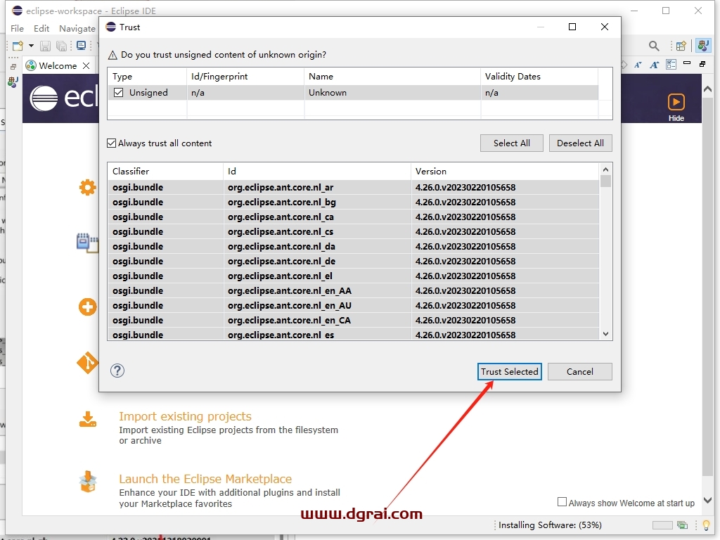Open the terminal monitor toolbar icon

(x=82, y=46)
